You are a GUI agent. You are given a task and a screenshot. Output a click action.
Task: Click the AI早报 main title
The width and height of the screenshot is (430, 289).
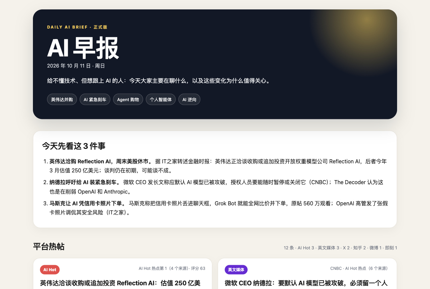pyautogui.click(x=83, y=48)
